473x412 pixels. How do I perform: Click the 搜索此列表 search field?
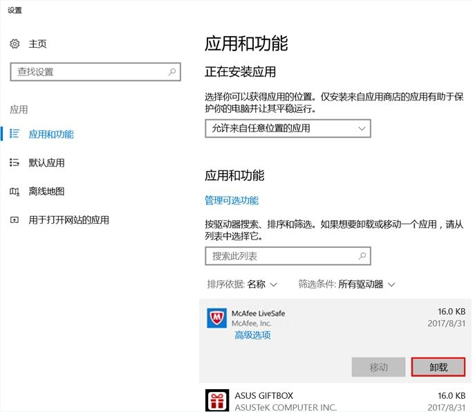pos(288,256)
